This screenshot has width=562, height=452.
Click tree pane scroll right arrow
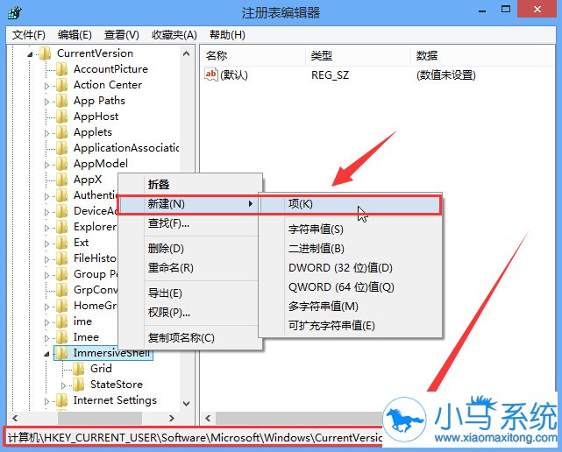point(172,419)
